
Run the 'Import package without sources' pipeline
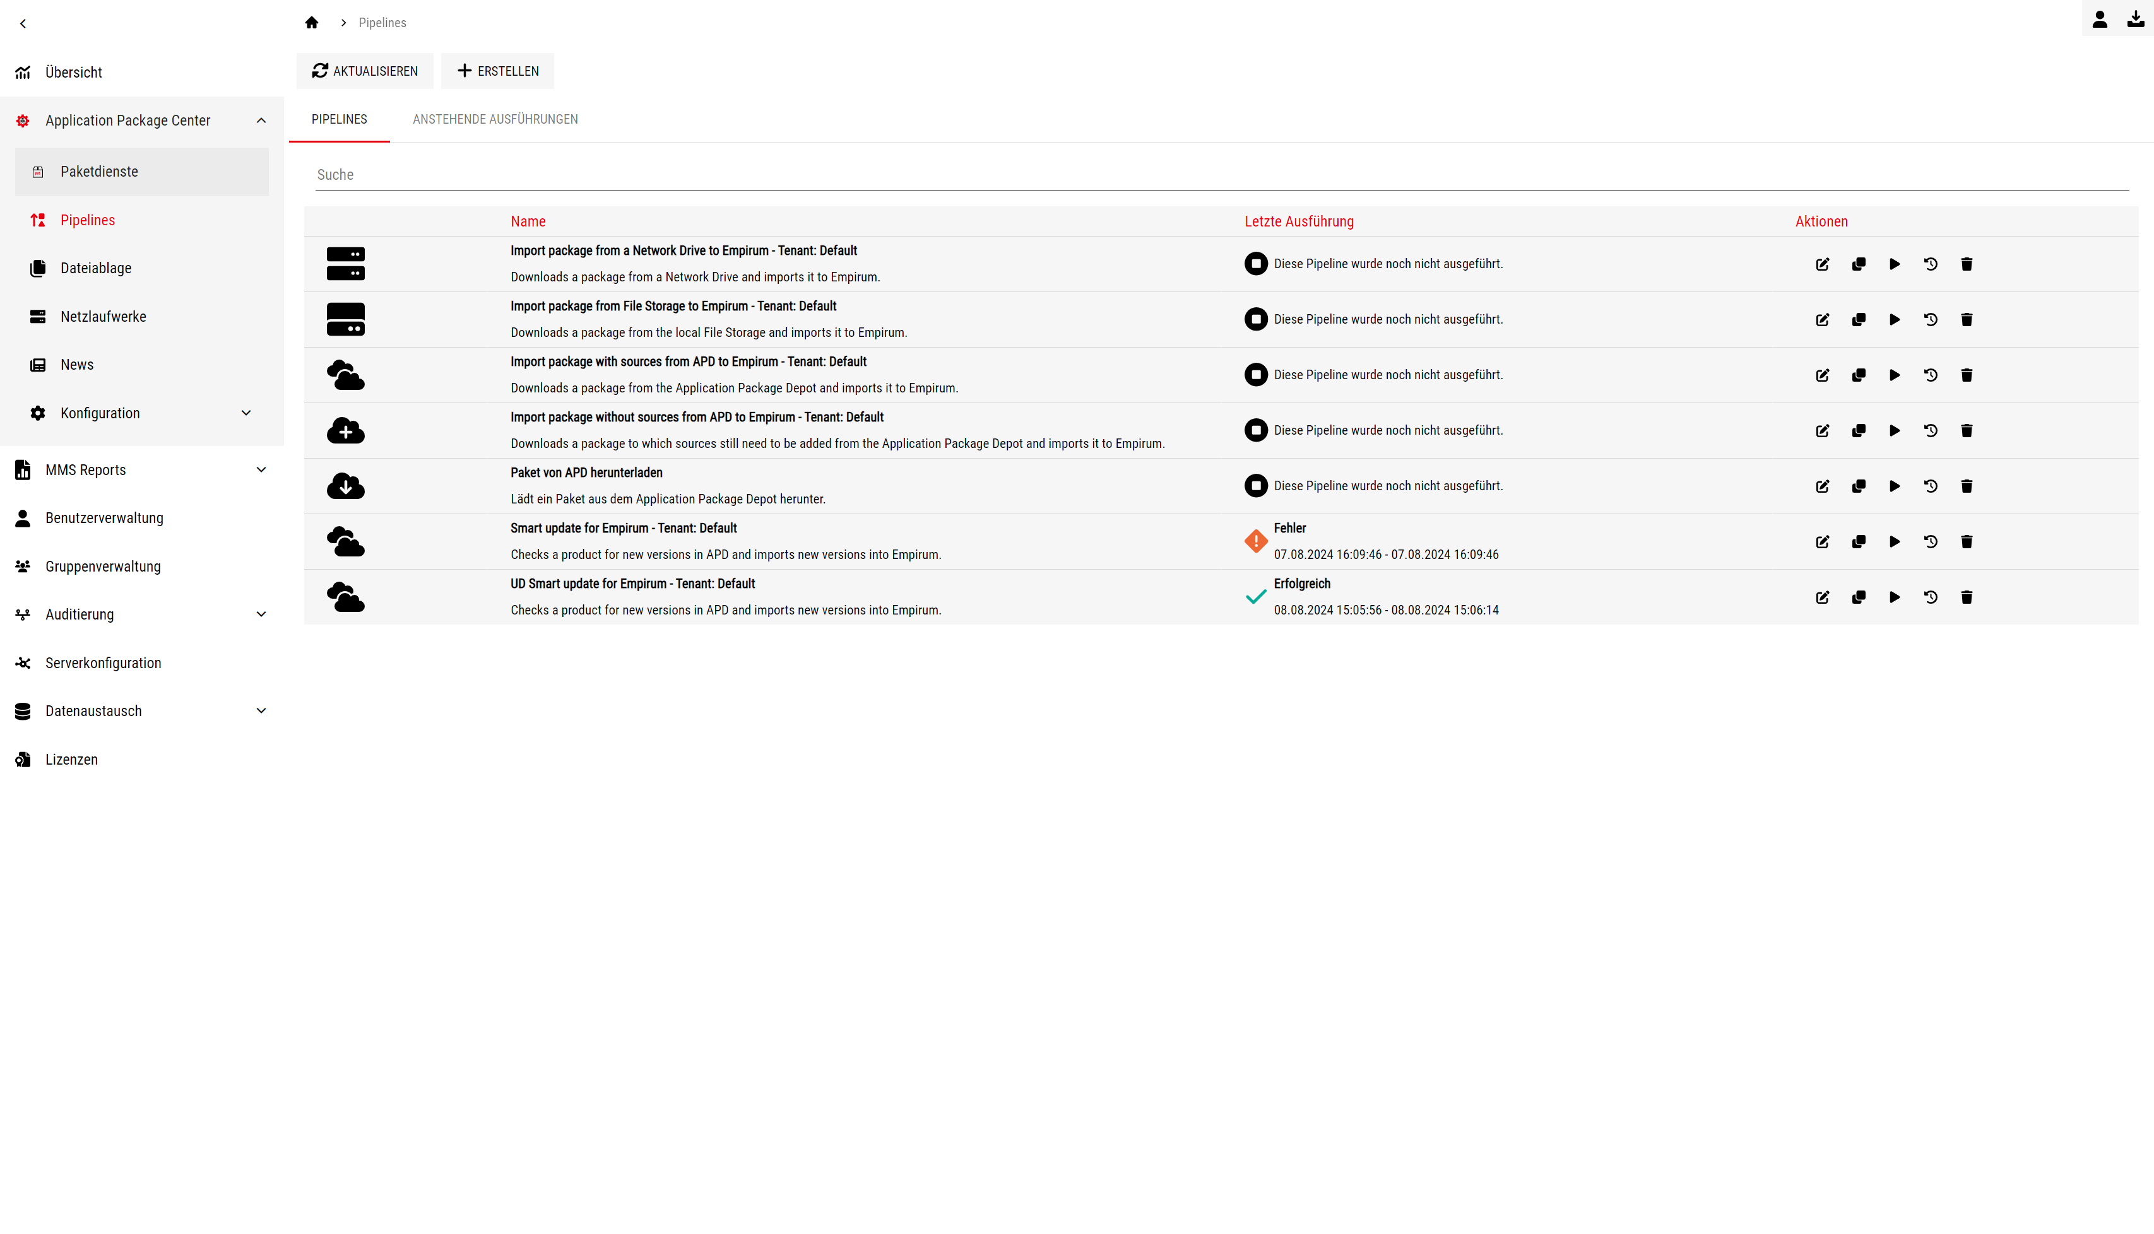(1894, 430)
